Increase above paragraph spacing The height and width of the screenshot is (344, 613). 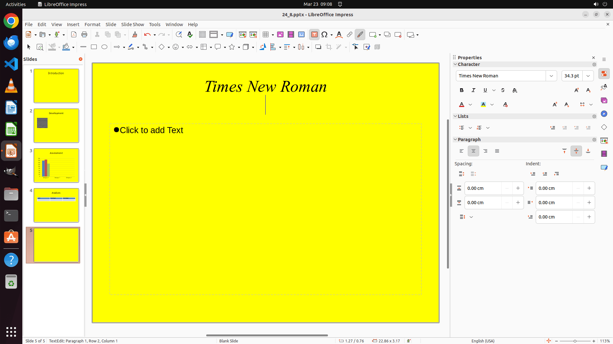pyautogui.click(x=518, y=188)
